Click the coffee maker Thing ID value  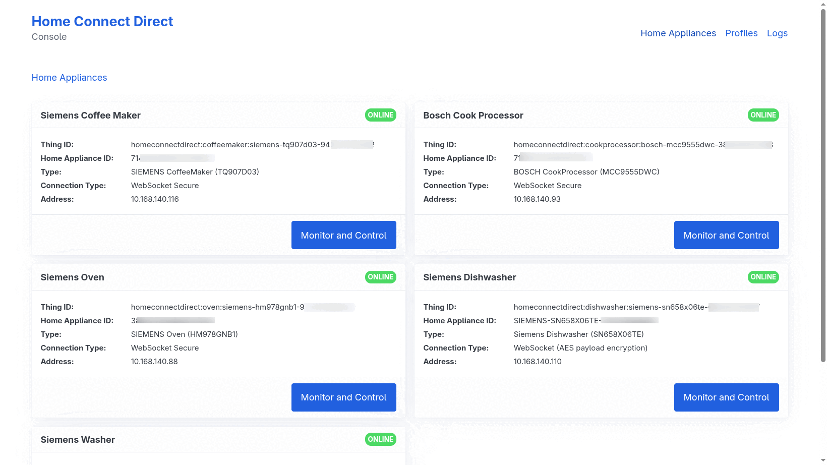(253, 145)
